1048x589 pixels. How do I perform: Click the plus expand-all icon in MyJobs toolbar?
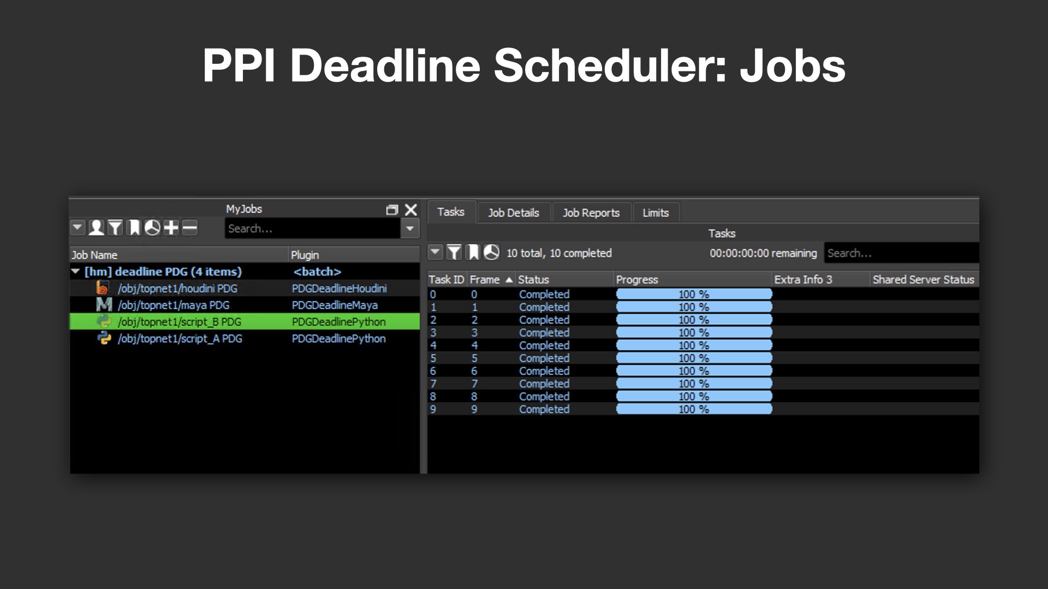click(x=171, y=227)
